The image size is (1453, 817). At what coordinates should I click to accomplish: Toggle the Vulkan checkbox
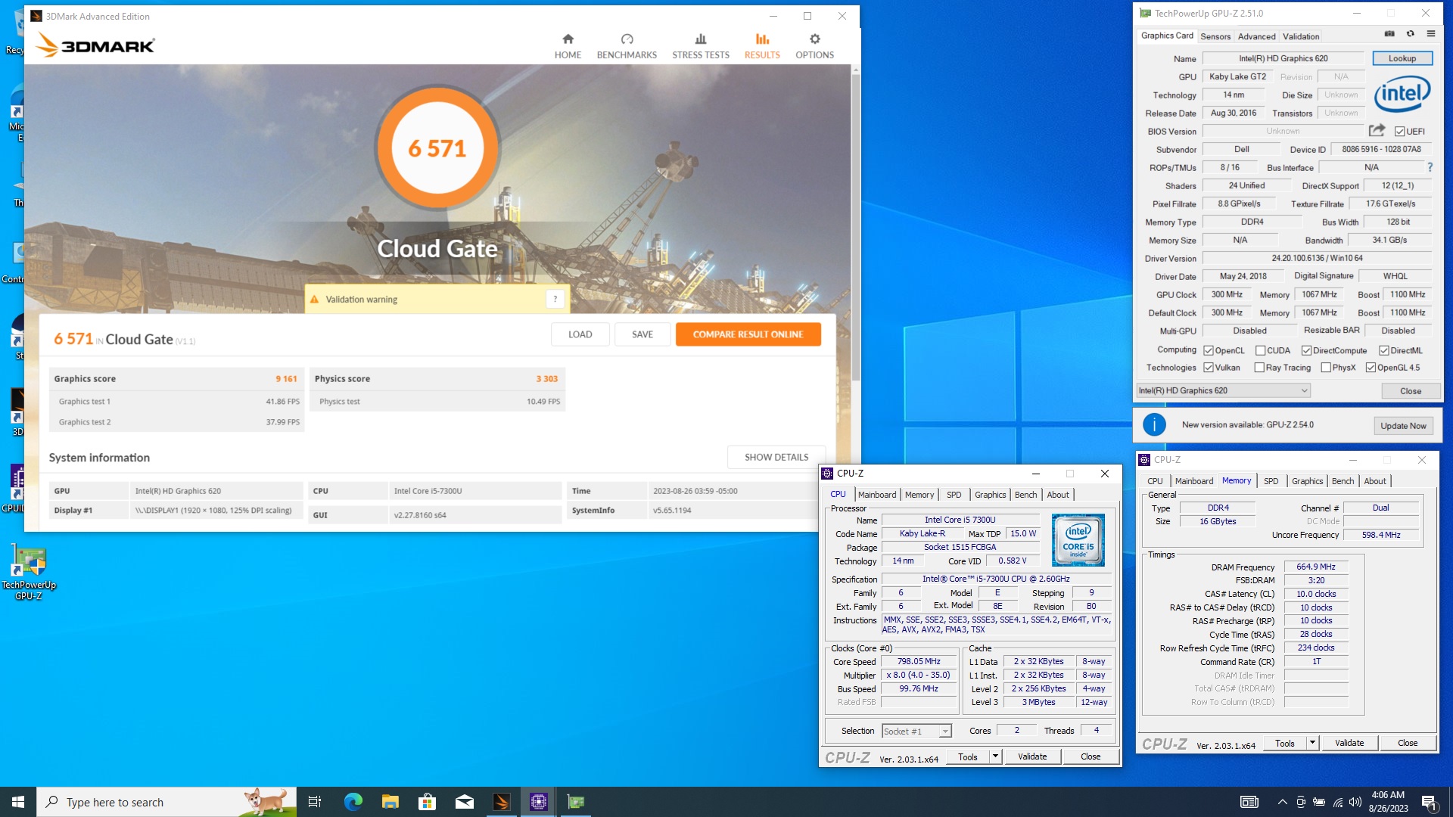(1209, 368)
